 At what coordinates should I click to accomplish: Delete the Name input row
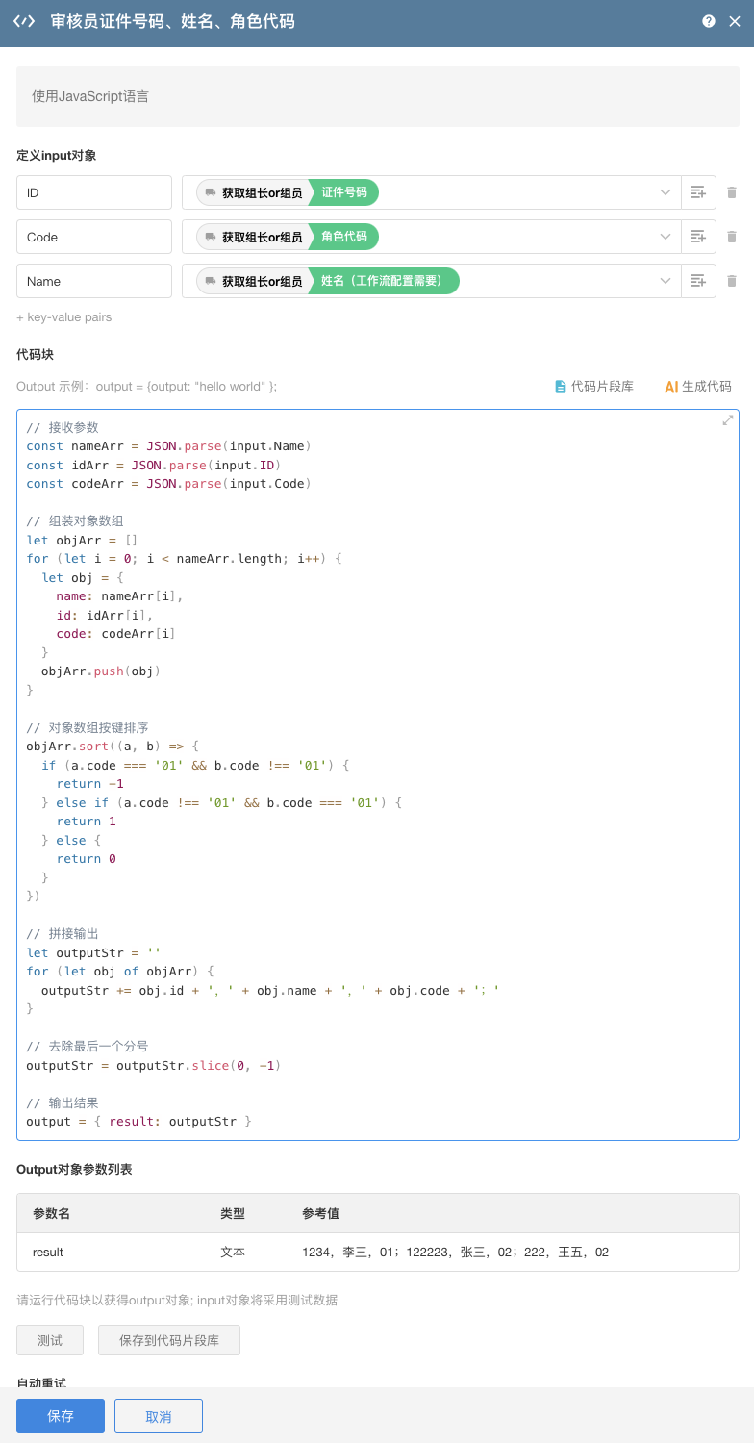[x=732, y=281]
